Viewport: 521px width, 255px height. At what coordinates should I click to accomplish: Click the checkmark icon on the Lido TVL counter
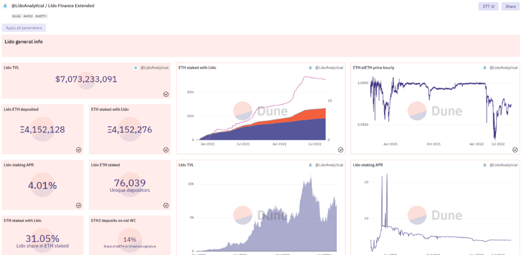click(166, 94)
